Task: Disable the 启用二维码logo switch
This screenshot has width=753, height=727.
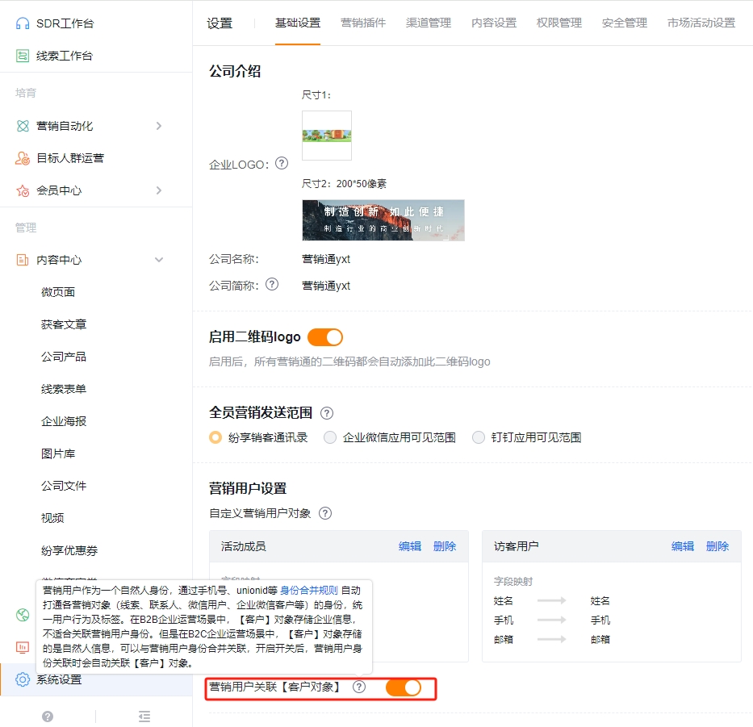Action: pyautogui.click(x=324, y=336)
